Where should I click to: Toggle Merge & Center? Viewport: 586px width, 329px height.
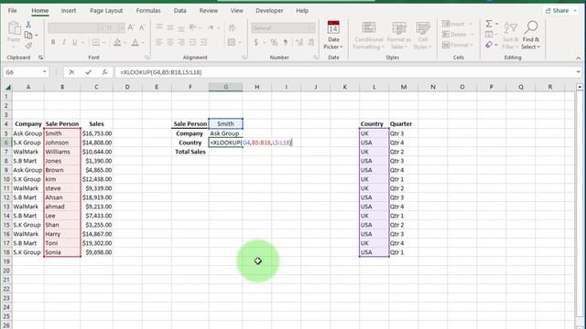coord(232,42)
